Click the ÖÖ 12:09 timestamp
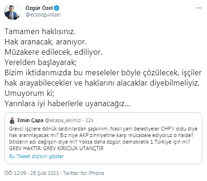This screenshot has height=181, width=207. (x=15, y=173)
